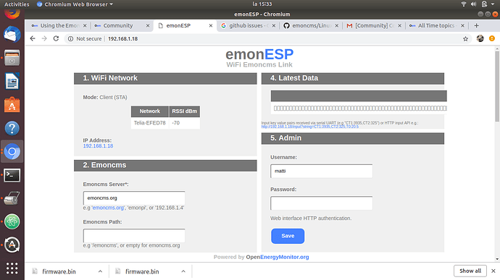Click the emonESP page logo
This screenshot has width=500, height=280.
(259, 54)
